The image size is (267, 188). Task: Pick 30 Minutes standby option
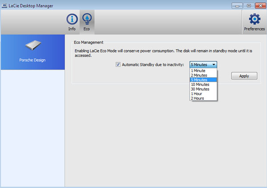tap(200, 89)
